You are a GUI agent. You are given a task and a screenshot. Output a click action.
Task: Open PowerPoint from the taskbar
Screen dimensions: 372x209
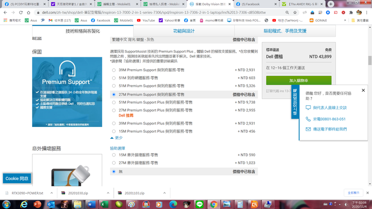pyautogui.click(x=37, y=204)
